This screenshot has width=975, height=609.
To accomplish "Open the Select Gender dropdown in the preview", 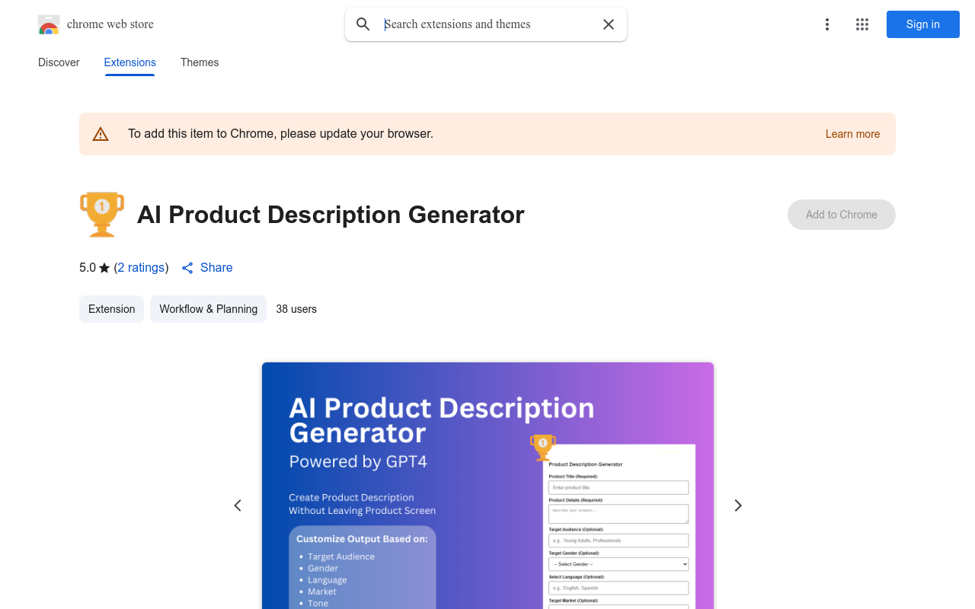I will [619, 564].
